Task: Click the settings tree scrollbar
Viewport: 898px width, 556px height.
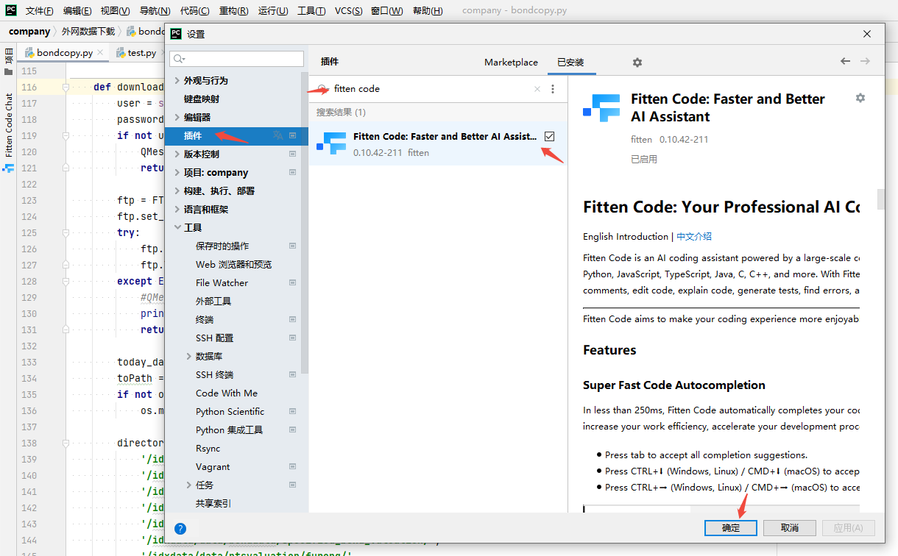Action: point(305,223)
